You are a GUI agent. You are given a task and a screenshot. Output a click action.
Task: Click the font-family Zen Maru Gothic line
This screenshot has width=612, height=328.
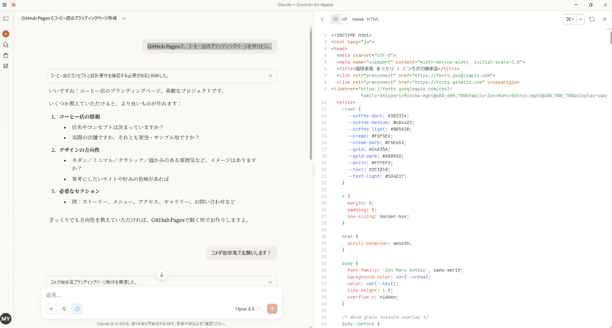(405, 270)
